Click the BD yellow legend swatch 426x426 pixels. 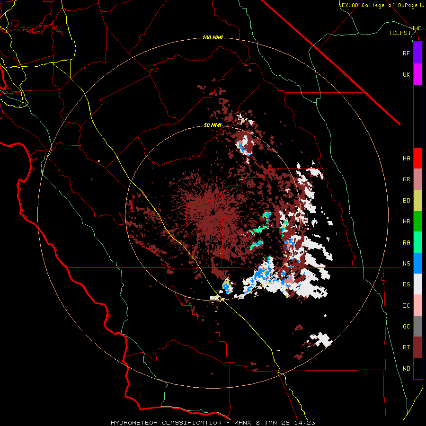(418, 201)
